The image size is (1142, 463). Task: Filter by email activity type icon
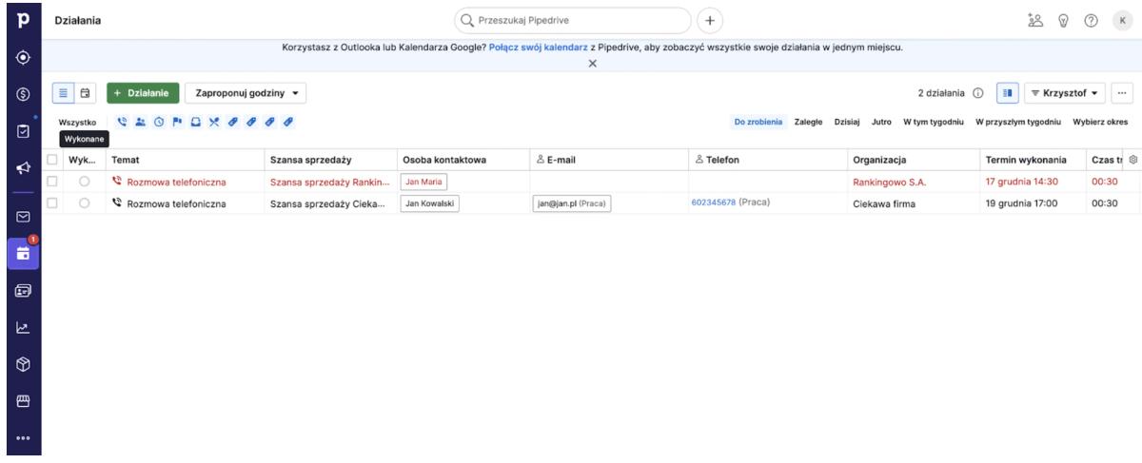195,122
